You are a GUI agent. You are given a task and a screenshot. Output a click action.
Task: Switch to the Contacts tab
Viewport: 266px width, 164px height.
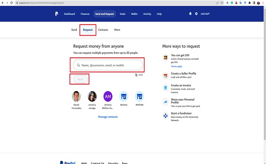(x=103, y=30)
